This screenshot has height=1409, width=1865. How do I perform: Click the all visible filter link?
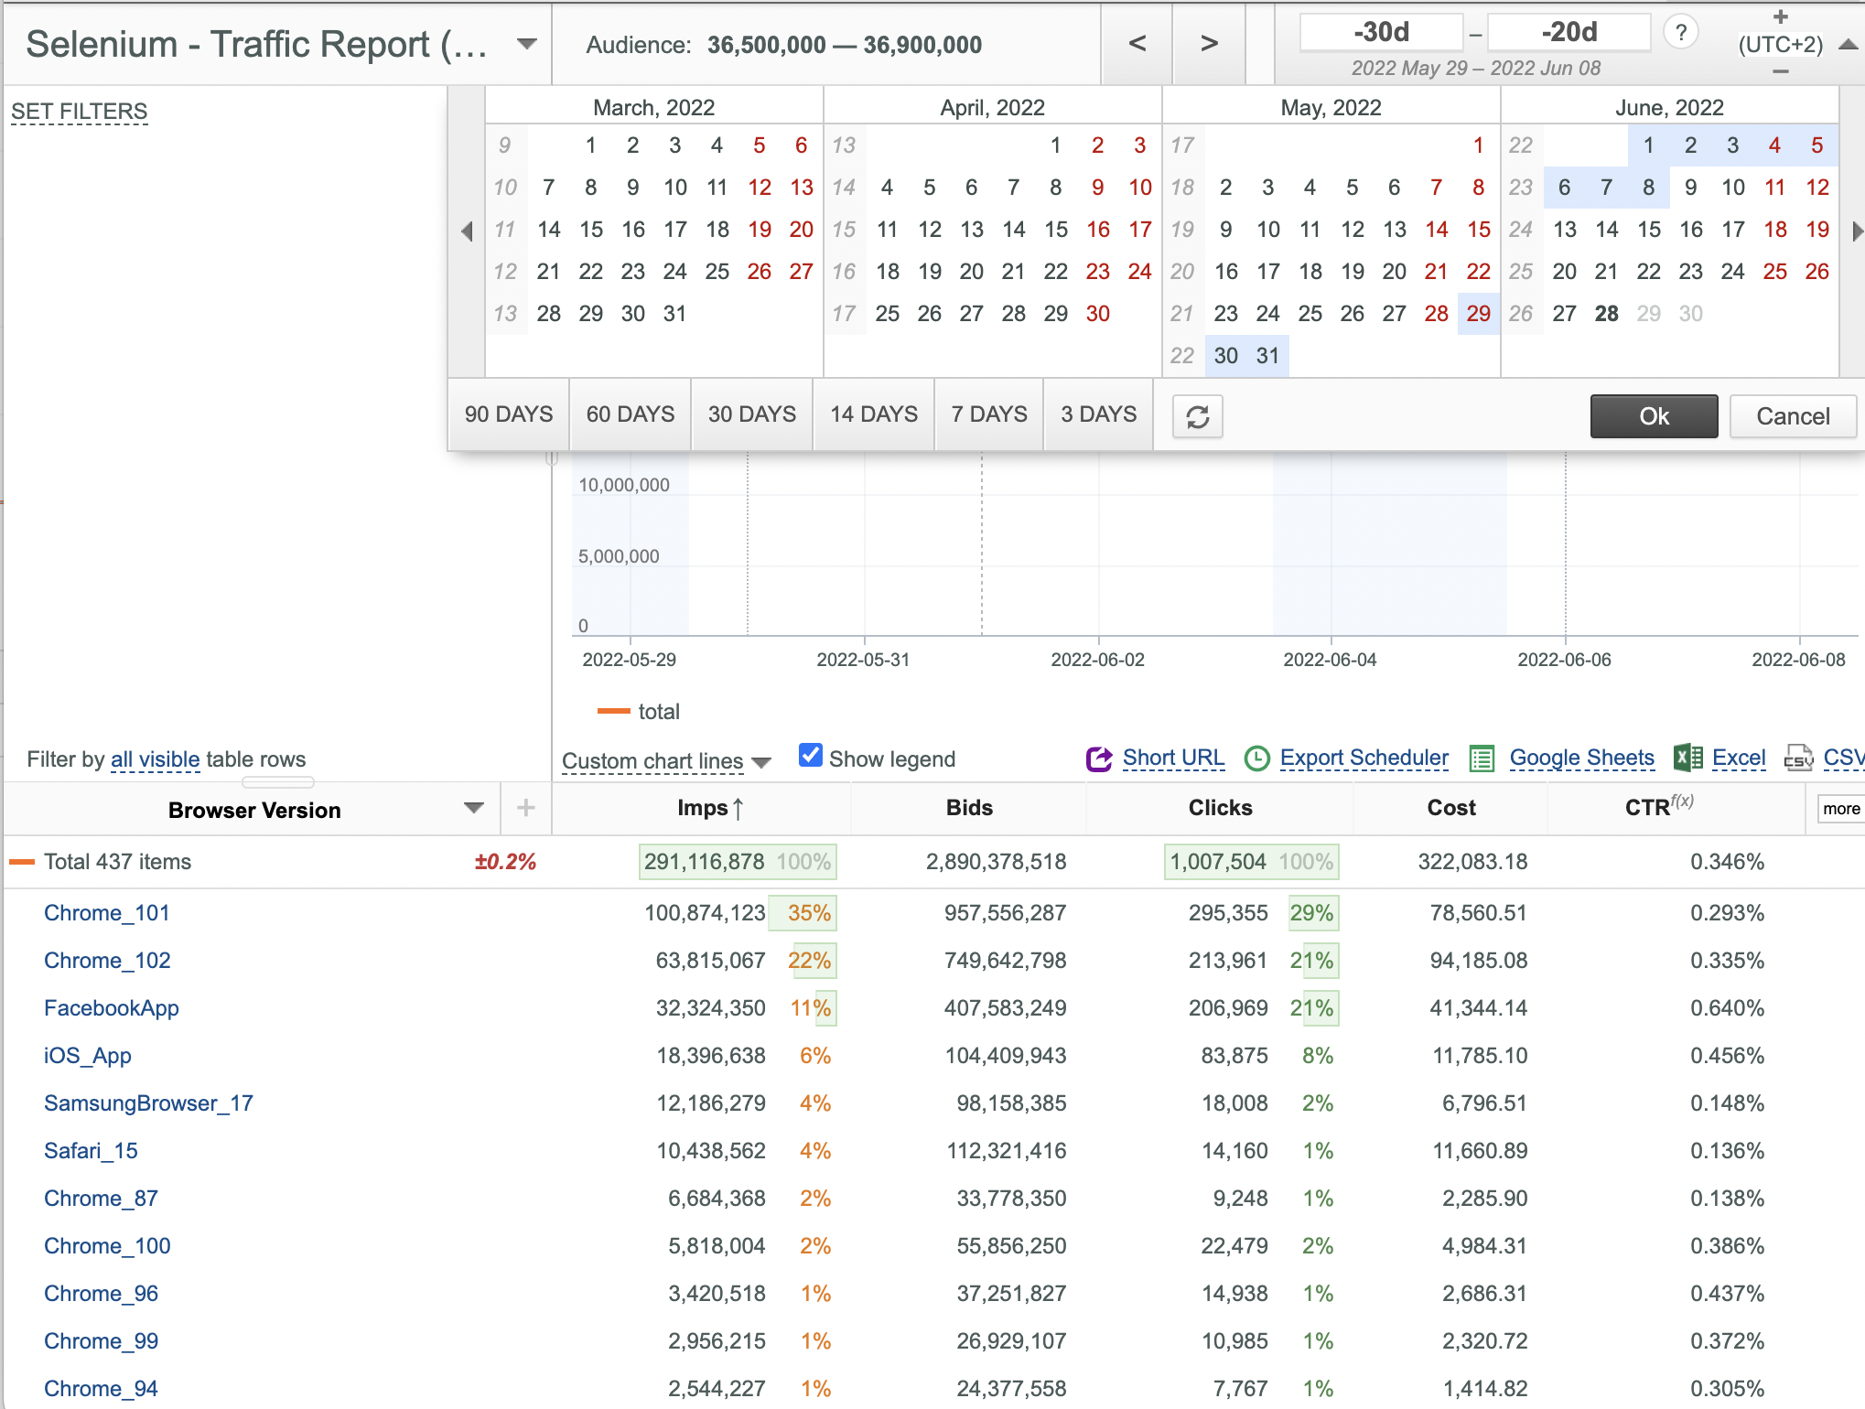pyautogui.click(x=156, y=759)
